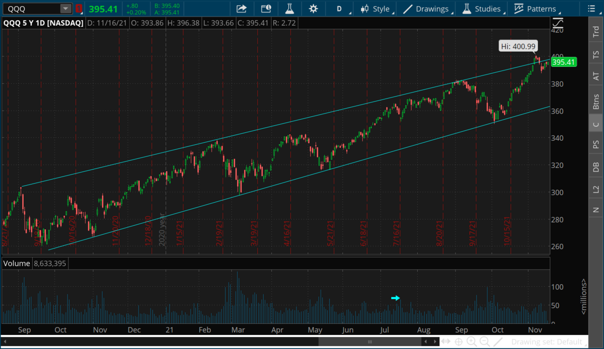Click the H: 396.38 high value
The image size is (604, 349).
coord(184,23)
